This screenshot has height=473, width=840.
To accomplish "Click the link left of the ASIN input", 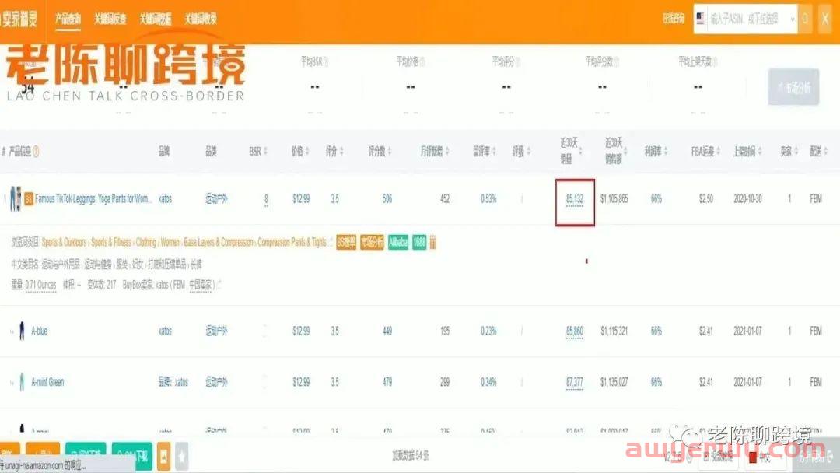I will pyautogui.click(x=674, y=19).
